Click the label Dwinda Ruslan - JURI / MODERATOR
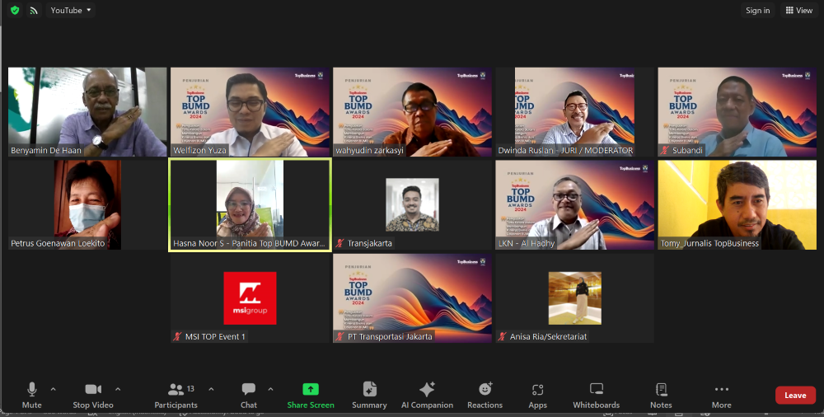 coord(565,150)
